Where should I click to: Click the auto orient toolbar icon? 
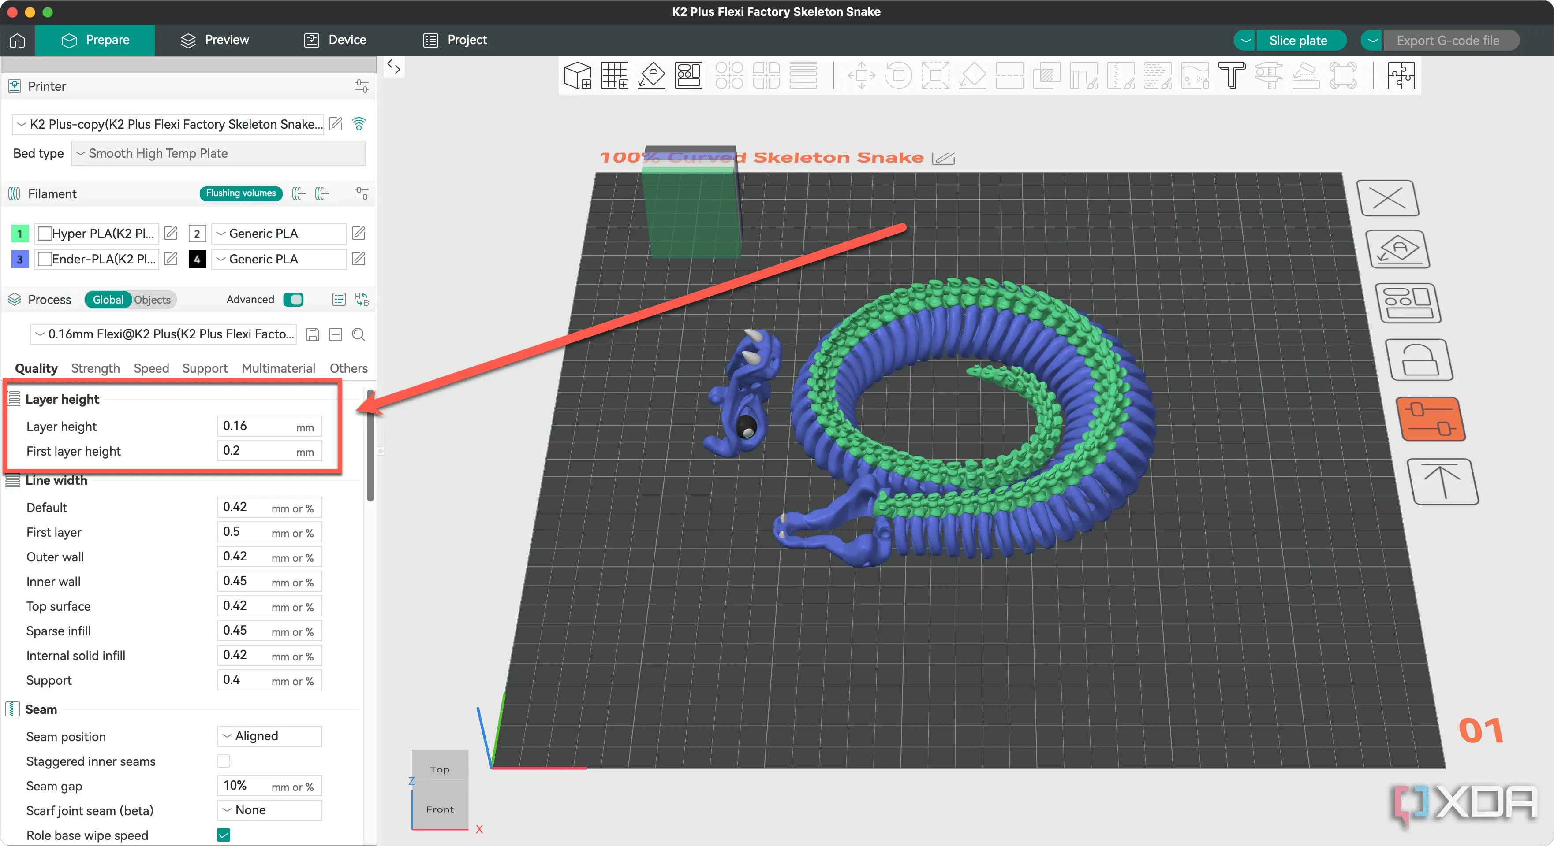(x=651, y=75)
